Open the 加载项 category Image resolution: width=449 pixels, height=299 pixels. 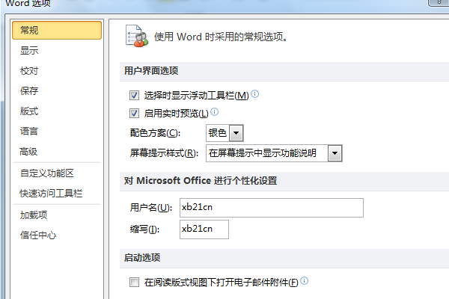pos(34,215)
